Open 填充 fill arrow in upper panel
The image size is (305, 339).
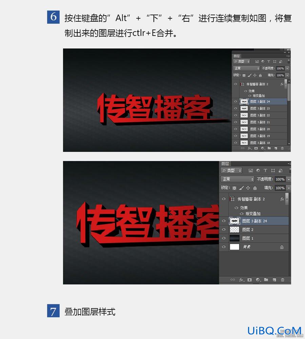[287, 75]
